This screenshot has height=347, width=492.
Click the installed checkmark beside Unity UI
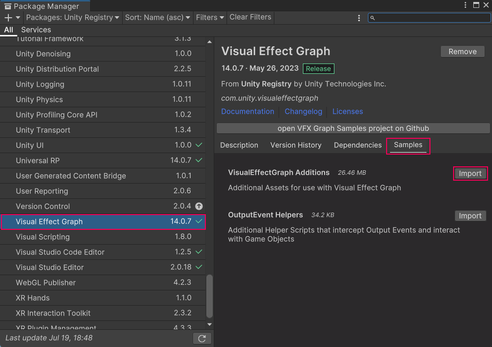click(x=199, y=145)
